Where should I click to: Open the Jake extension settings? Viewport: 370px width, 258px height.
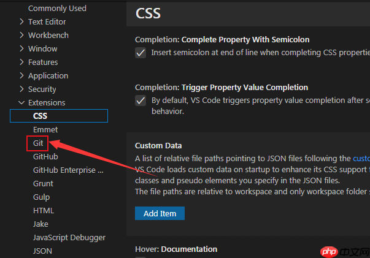(40, 224)
